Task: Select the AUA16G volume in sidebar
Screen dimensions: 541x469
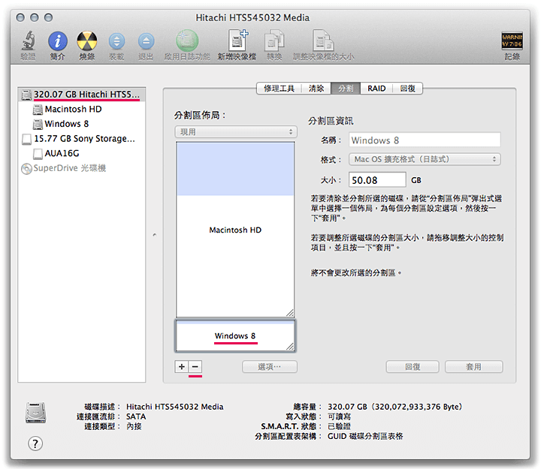Action: [x=81, y=153]
